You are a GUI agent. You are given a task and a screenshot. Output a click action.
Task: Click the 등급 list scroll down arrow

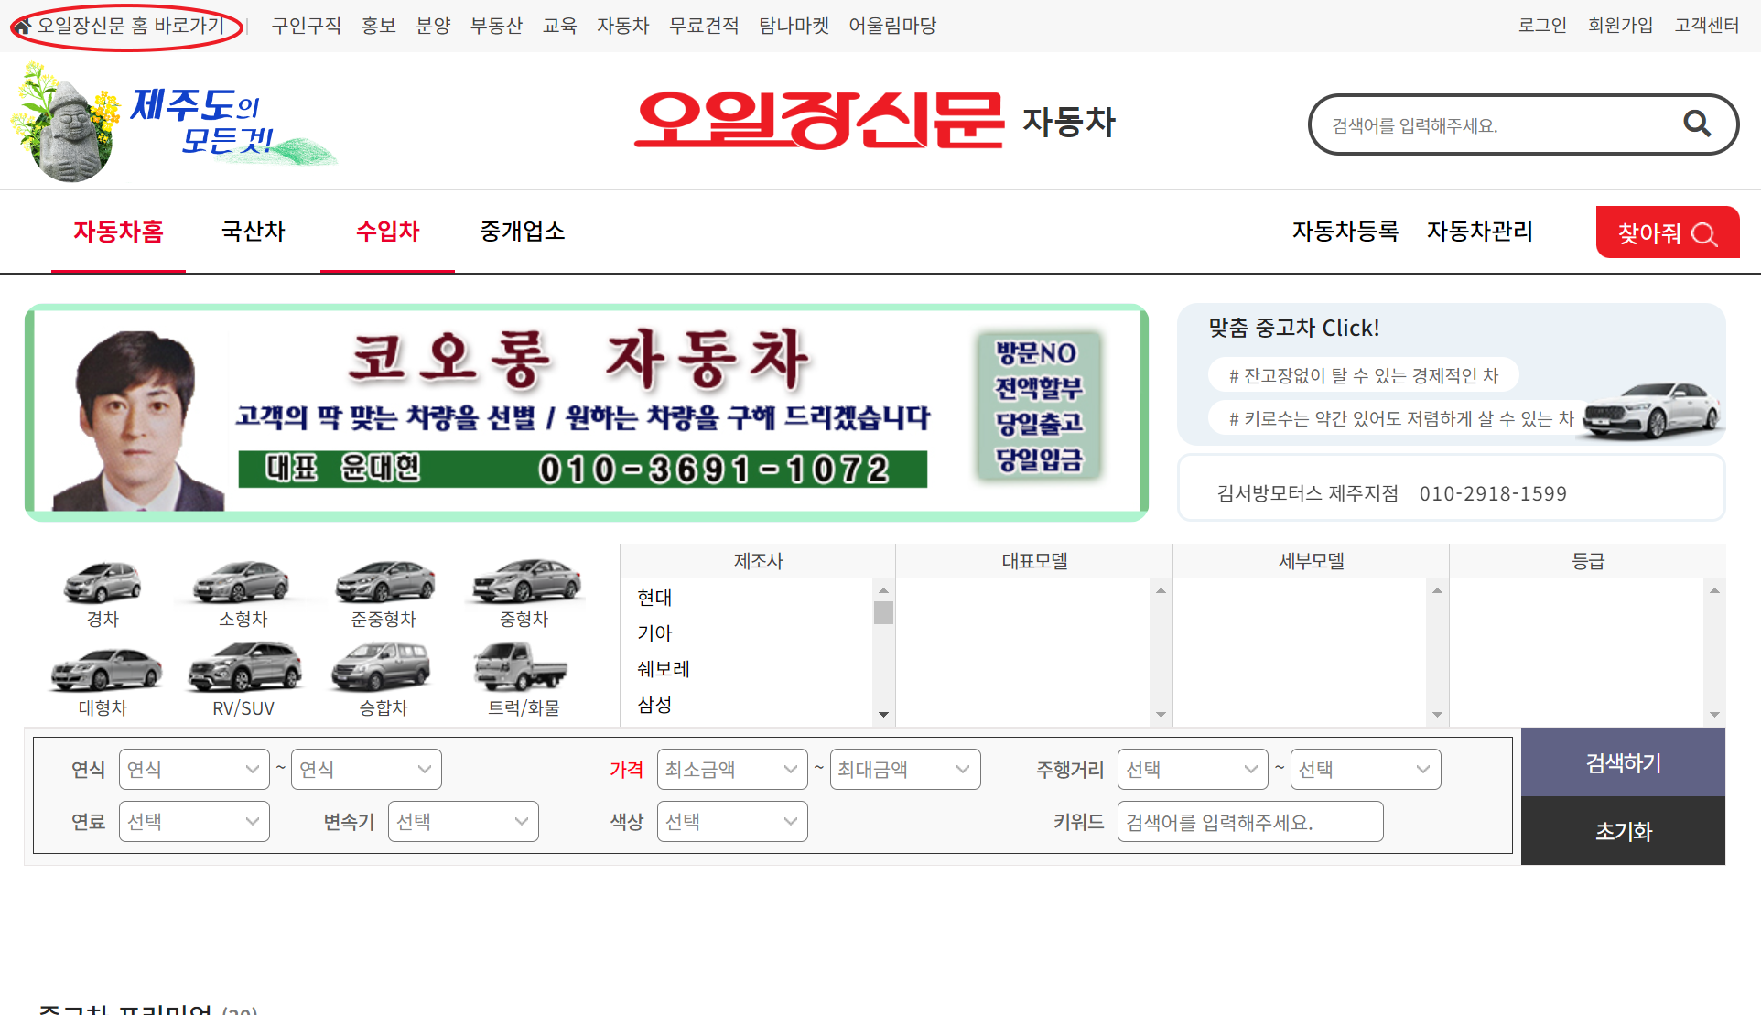[x=1714, y=715]
